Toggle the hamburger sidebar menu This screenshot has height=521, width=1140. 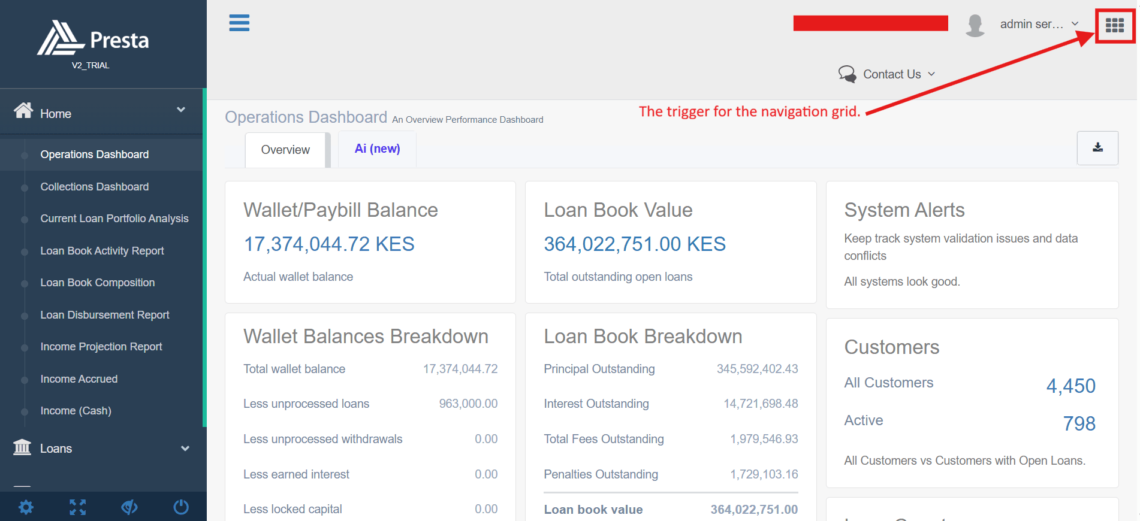239,23
